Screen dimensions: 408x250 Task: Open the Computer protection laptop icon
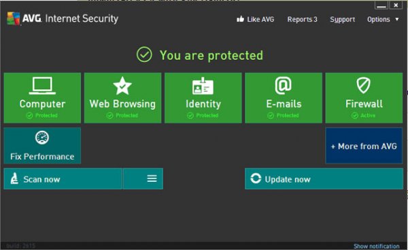click(42, 86)
